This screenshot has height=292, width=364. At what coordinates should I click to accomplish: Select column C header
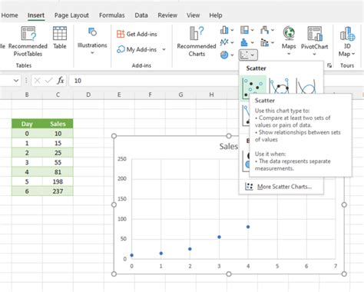click(58, 95)
